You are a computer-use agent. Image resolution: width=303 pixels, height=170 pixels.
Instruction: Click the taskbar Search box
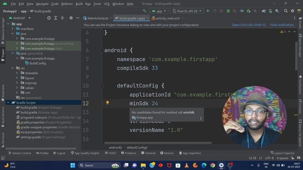click(x=99, y=165)
